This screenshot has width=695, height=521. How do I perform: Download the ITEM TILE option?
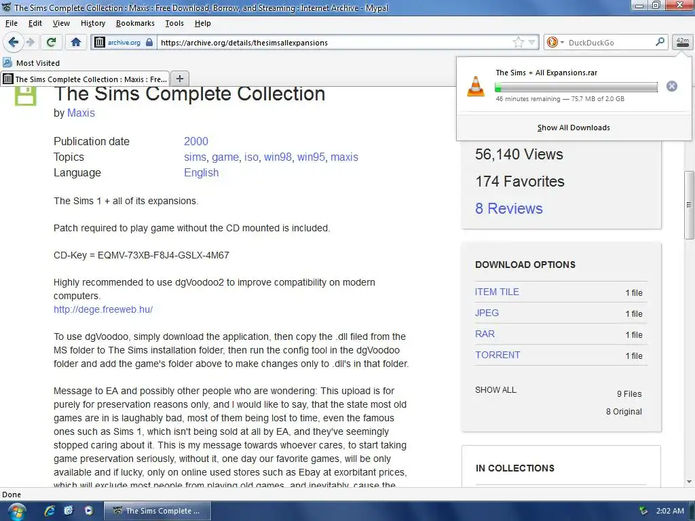tap(497, 292)
